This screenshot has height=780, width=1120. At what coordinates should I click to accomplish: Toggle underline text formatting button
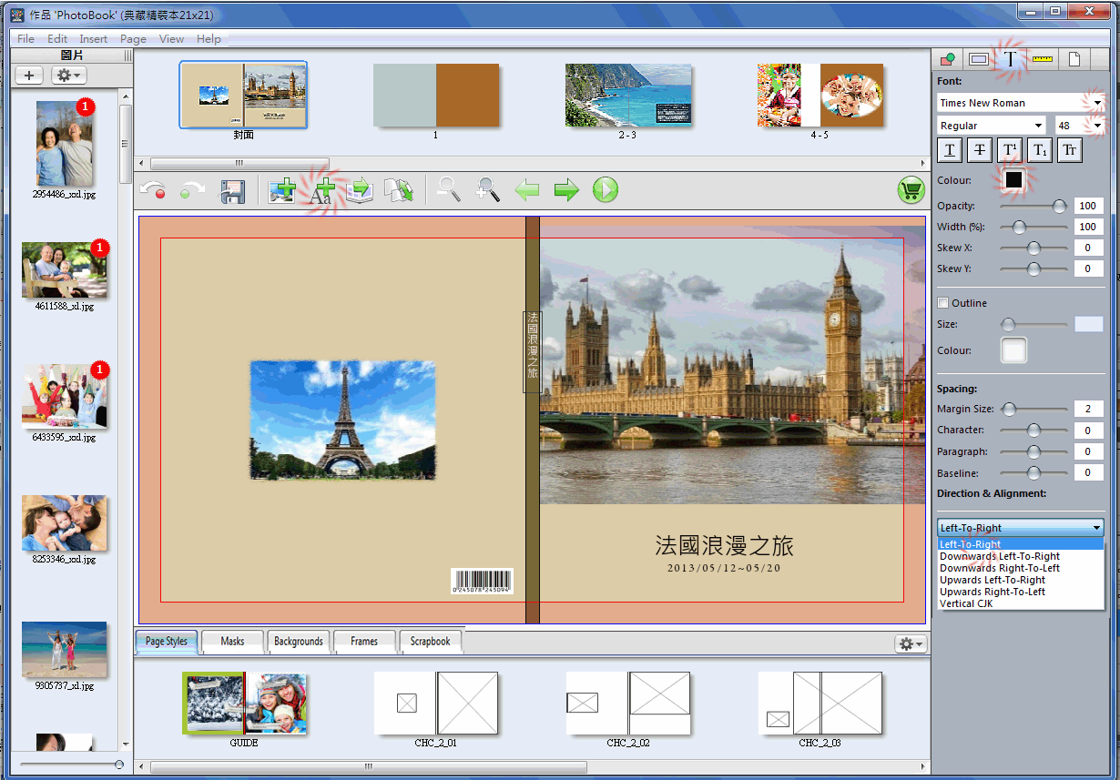tap(950, 150)
